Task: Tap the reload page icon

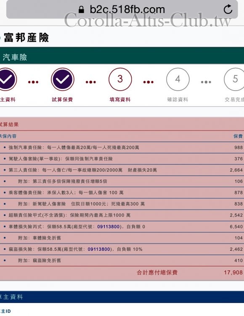Action: pyautogui.click(x=228, y=9)
